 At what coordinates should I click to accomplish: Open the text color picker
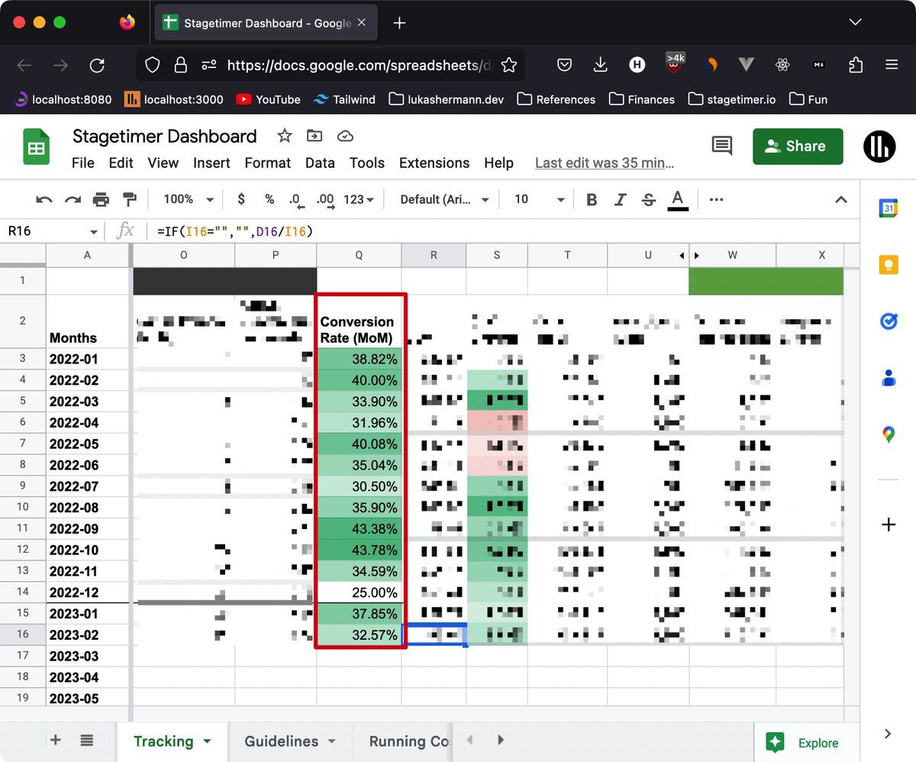coord(677,199)
